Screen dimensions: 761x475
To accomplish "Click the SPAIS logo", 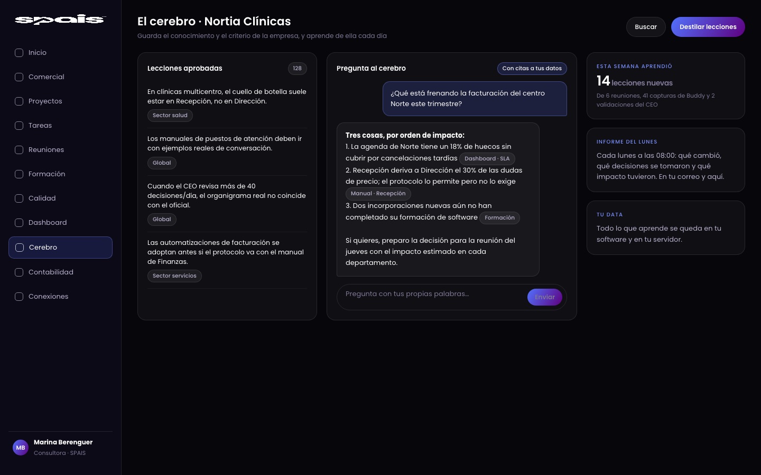I will [x=60, y=20].
